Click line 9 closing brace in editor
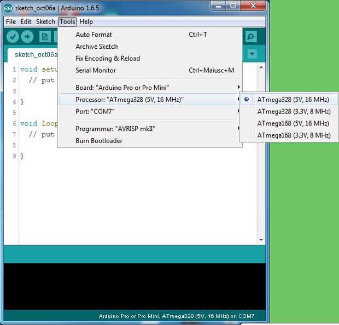Image resolution: width=339 pixels, height=325 pixels. (x=22, y=156)
